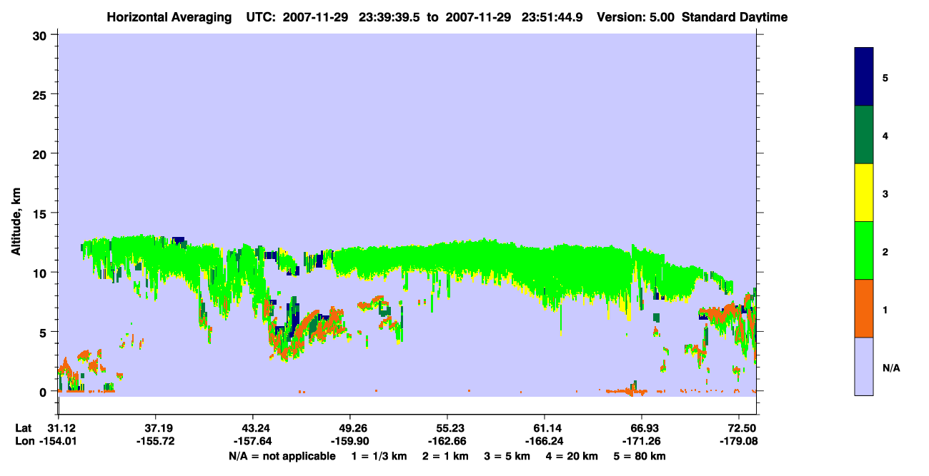Click longitude value -157.64
Viewport: 929px width, 476px height.
pyautogui.click(x=253, y=441)
